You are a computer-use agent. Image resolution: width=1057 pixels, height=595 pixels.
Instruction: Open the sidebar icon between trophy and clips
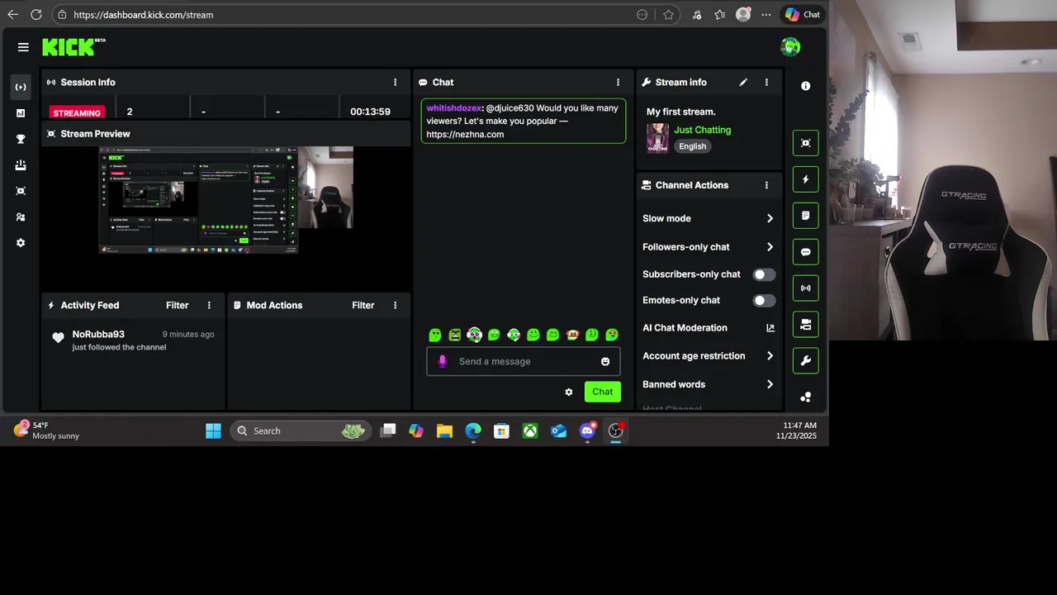click(21, 165)
